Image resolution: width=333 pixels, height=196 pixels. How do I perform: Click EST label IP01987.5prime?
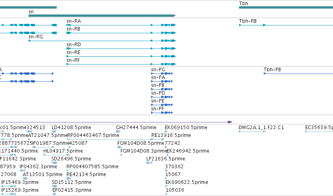point(51,143)
